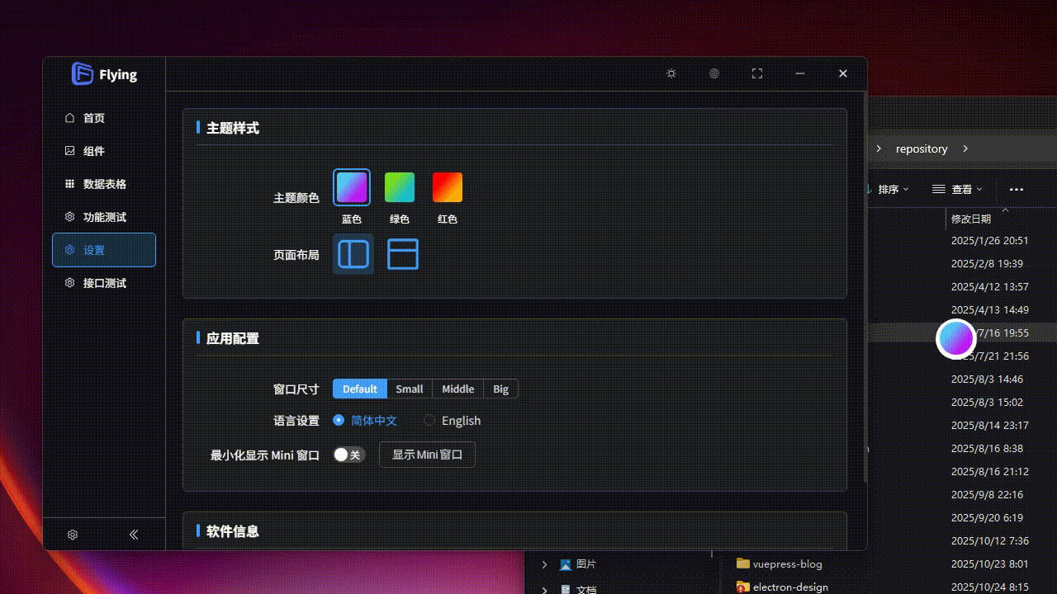This screenshot has height=594, width=1057.
Task: Select the 红色 theme color swatch
Action: 448,187
